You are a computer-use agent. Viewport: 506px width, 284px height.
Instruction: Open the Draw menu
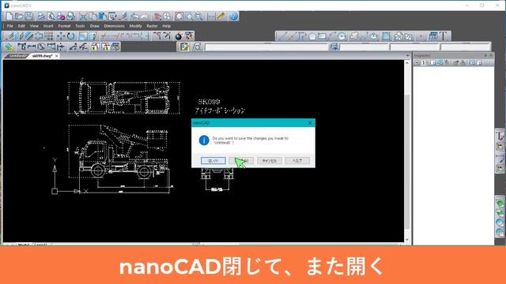(95, 26)
